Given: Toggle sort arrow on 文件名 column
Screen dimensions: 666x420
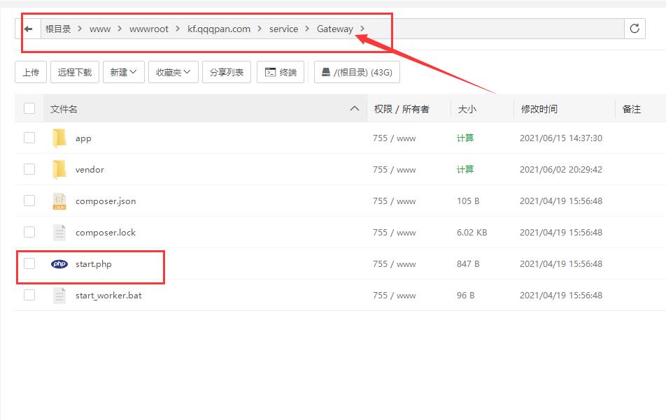Looking at the screenshot, I should (x=354, y=108).
